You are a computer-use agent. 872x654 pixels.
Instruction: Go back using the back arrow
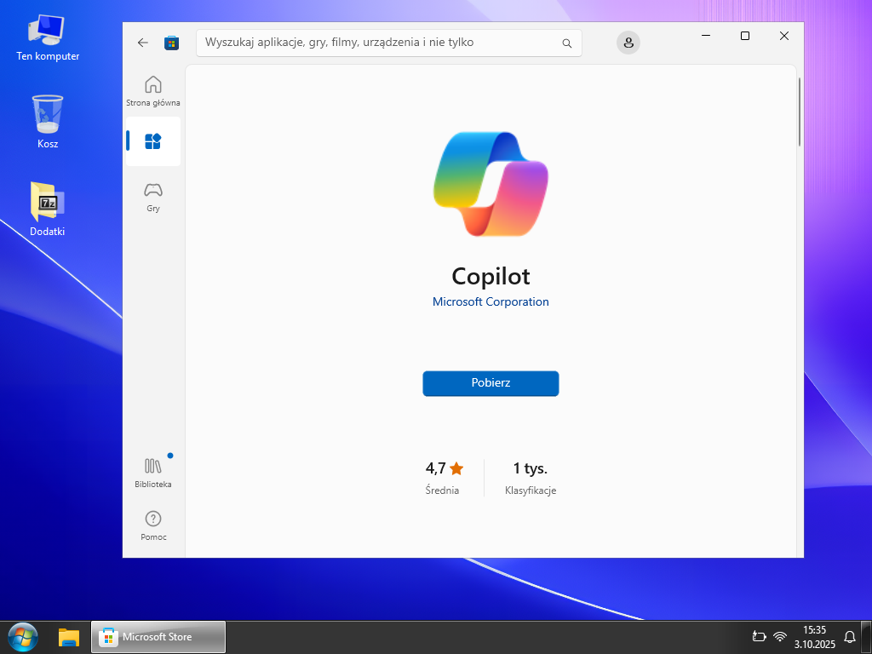point(143,43)
